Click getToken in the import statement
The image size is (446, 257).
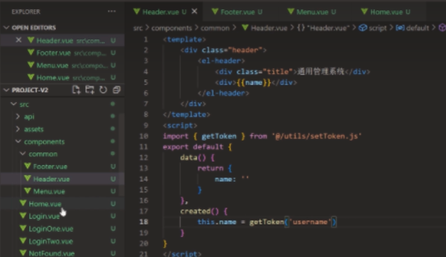pyautogui.click(x=219, y=136)
